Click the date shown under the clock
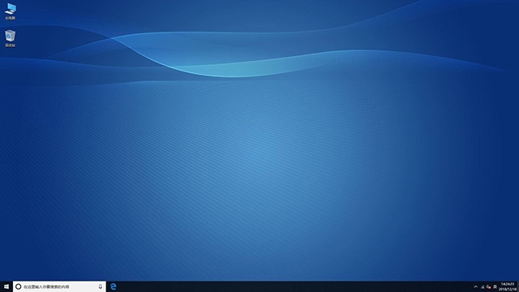 [x=508, y=290]
